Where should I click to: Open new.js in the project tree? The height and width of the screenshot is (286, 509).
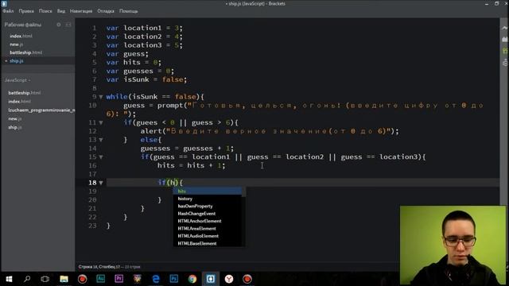pos(15,119)
